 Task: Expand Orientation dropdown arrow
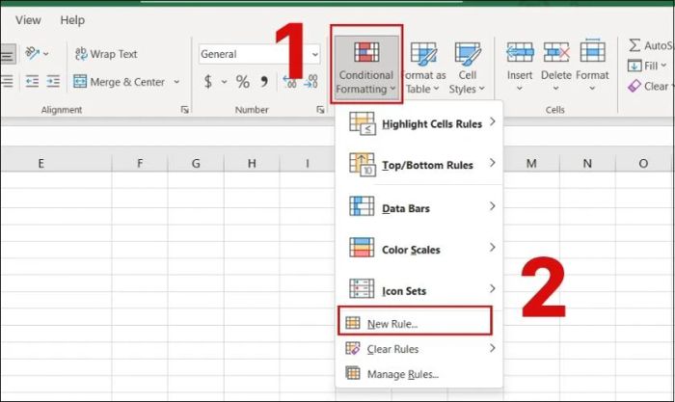[45, 54]
